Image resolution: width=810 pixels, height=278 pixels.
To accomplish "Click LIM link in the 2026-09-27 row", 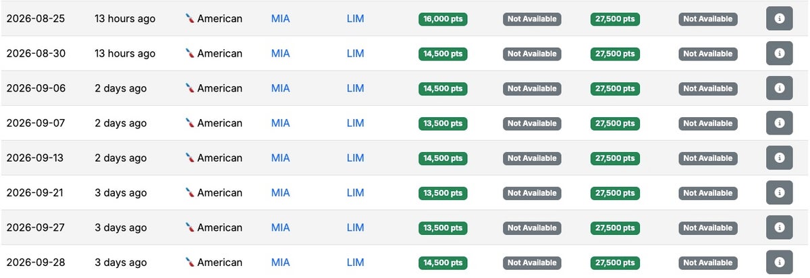I will point(355,228).
